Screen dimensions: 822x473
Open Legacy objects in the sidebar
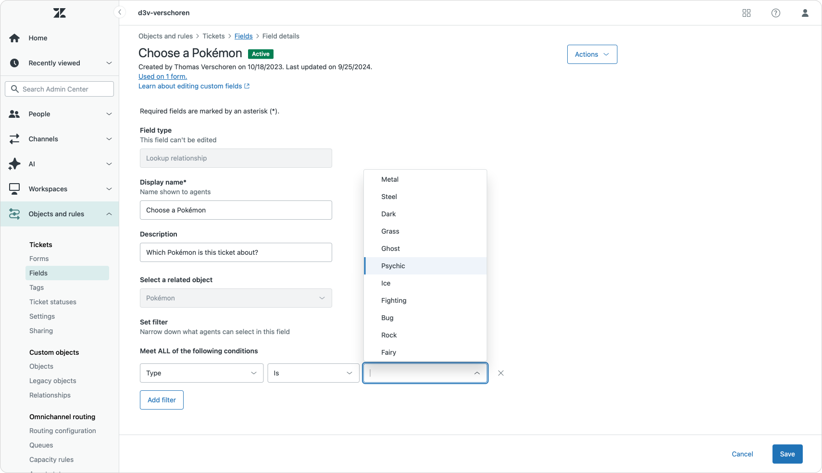pyautogui.click(x=53, y=381)
